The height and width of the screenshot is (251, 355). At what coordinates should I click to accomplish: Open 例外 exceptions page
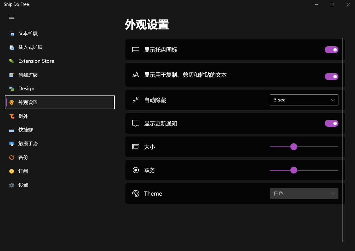60,116
